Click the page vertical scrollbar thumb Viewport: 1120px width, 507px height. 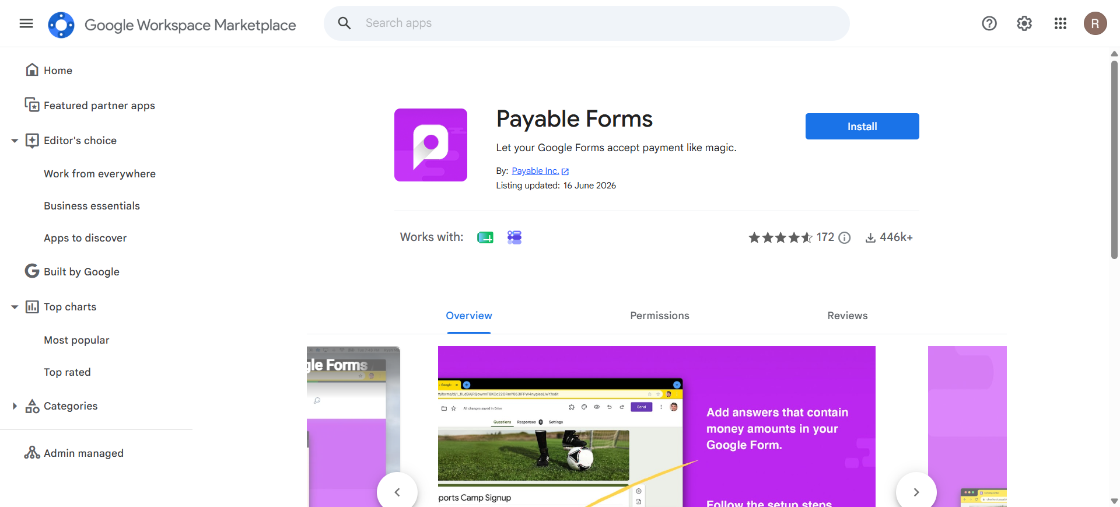coord(1114,159)
